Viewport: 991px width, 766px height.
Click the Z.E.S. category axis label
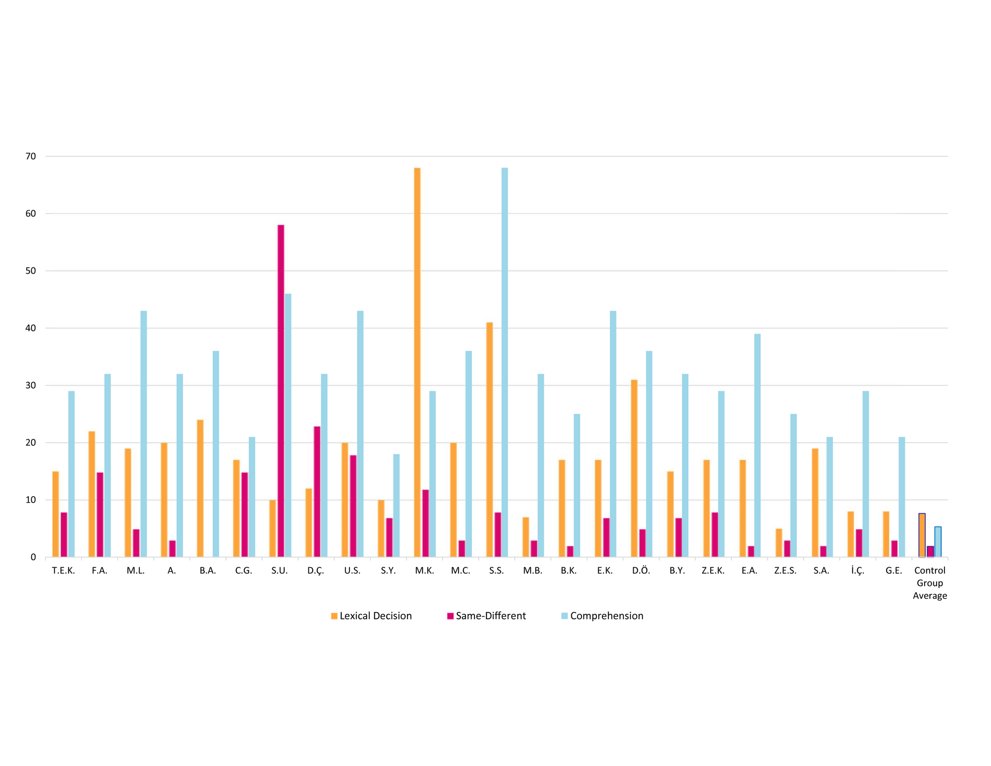785,571
